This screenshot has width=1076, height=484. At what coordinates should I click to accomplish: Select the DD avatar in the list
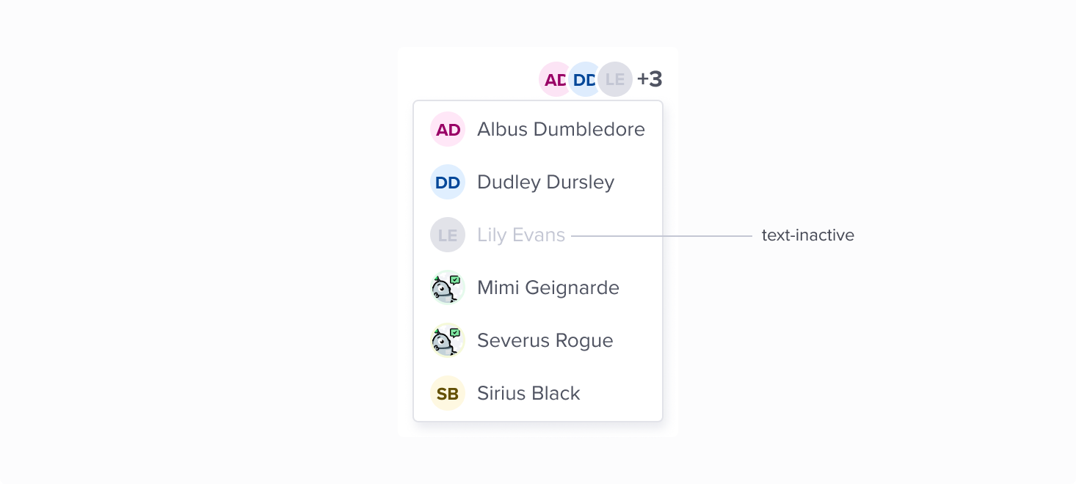448,182
